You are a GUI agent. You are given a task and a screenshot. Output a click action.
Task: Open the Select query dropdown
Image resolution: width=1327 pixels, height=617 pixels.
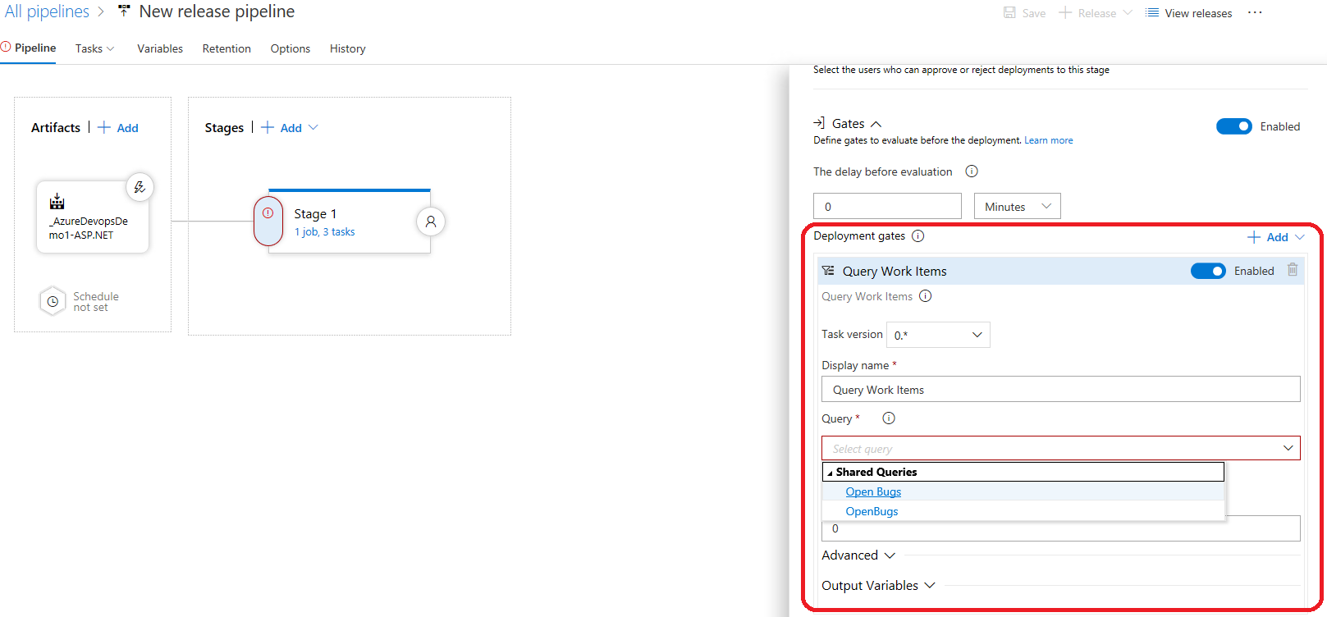tap(1060, 448)
